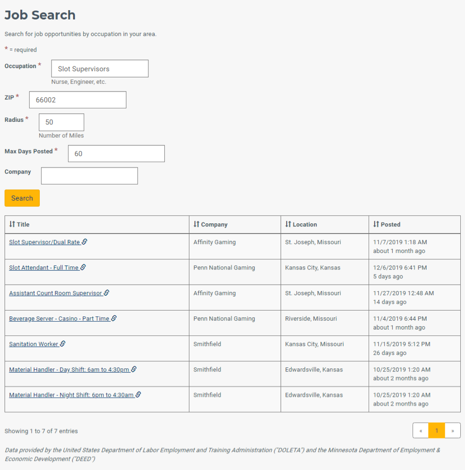Click the sort arrows icon next to Title
The height and width of the screenshot is (470, 465).
12,224
